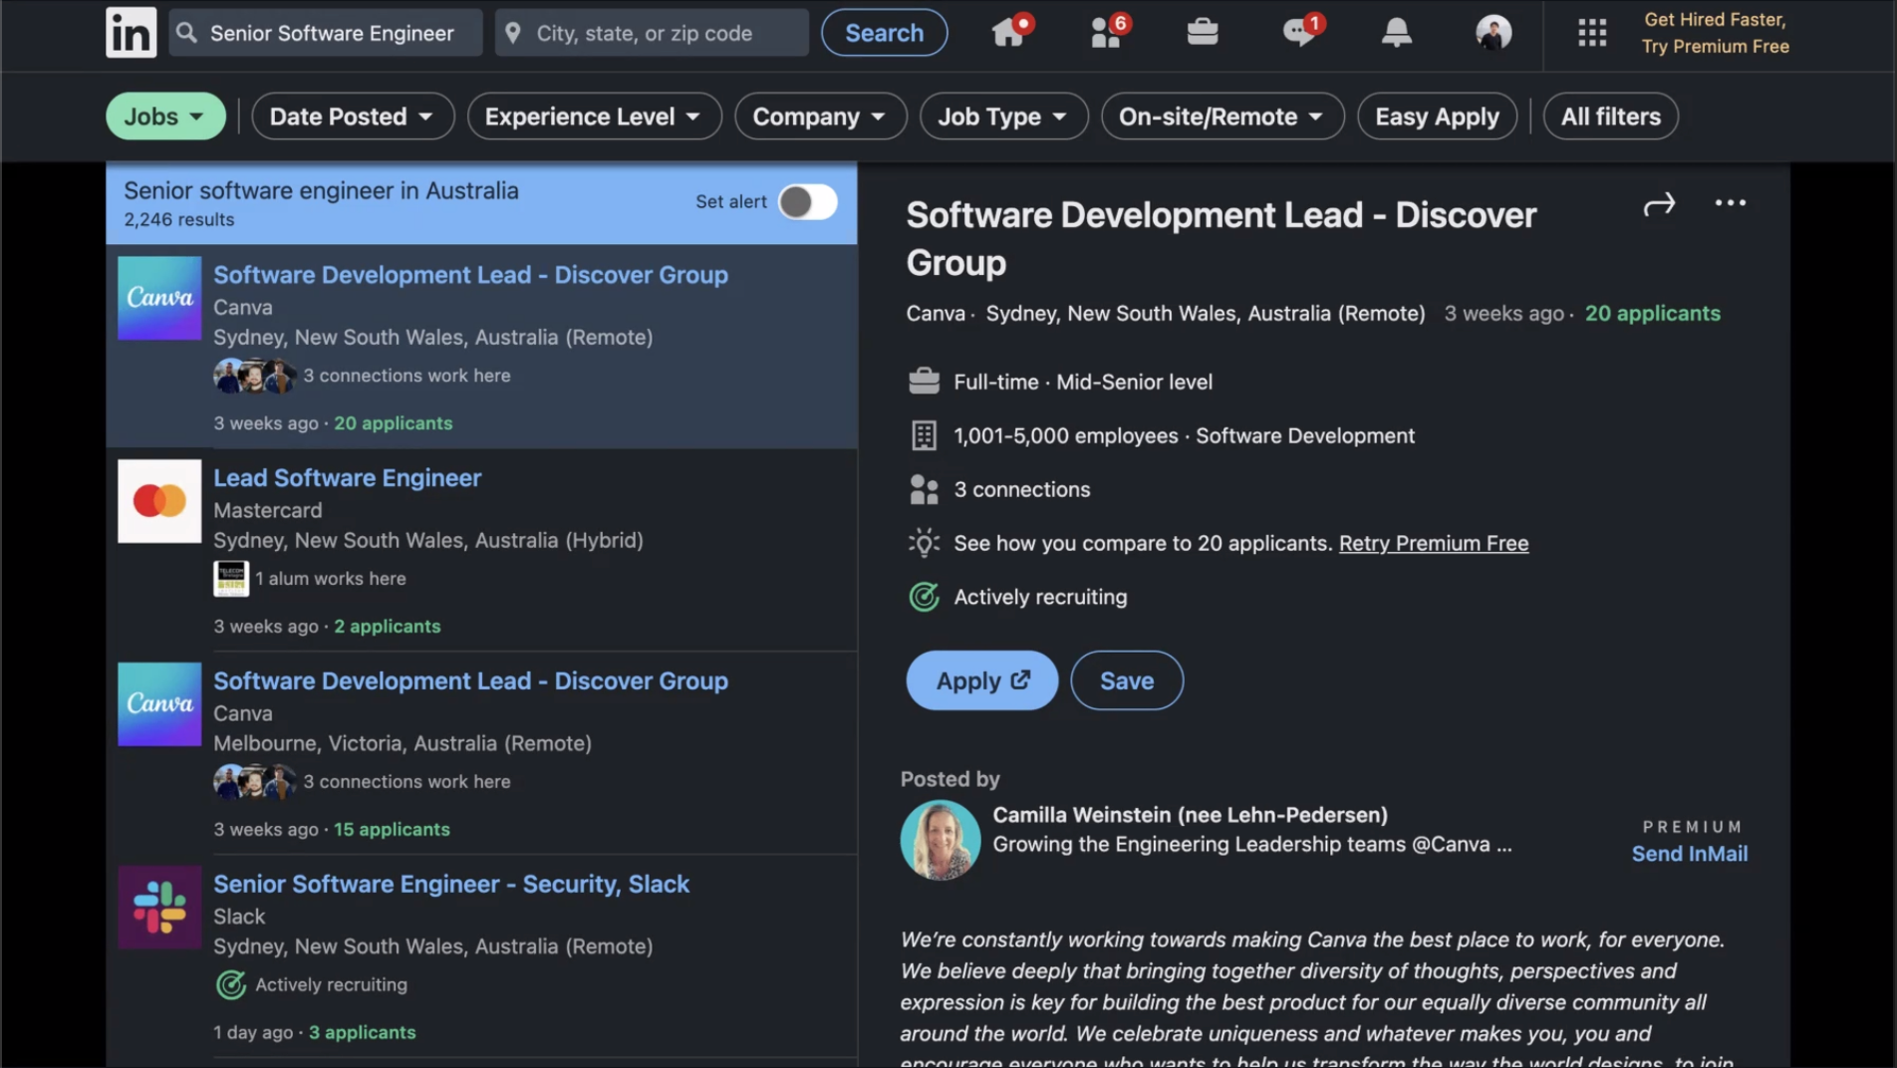Toggle the Set alert switch
This screenshot has width=1897, height=1068.
point(807,202)
